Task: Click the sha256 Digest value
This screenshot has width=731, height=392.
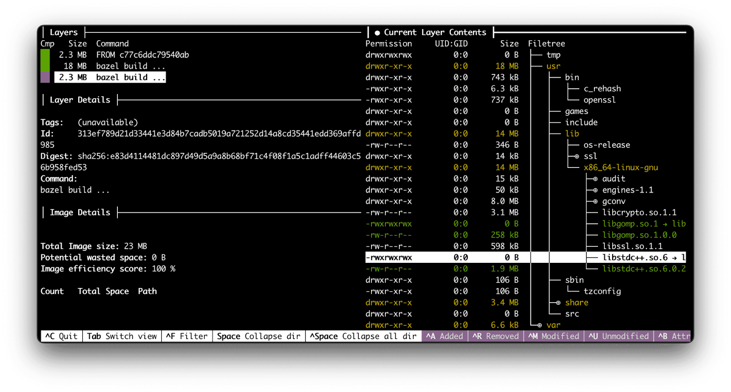Action: 201,162
